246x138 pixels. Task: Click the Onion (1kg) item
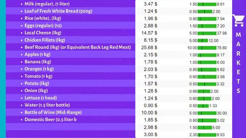(36, 90)
